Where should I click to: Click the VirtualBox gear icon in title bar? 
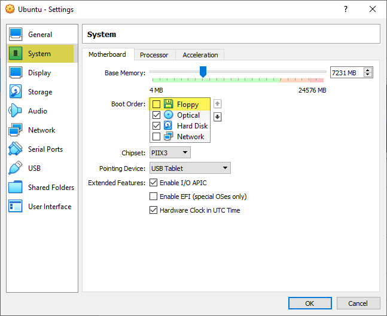(x=10, y=9)
